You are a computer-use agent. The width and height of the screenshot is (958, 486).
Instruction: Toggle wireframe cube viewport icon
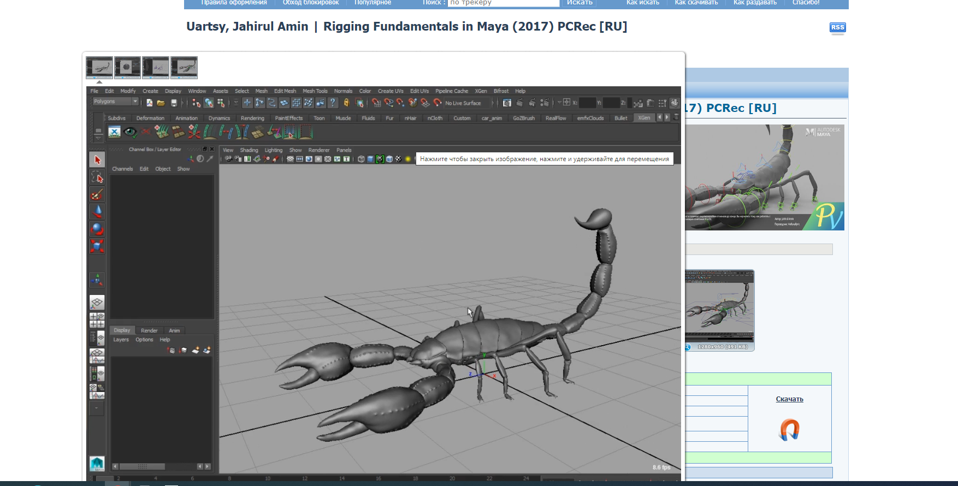click(361, 159)
